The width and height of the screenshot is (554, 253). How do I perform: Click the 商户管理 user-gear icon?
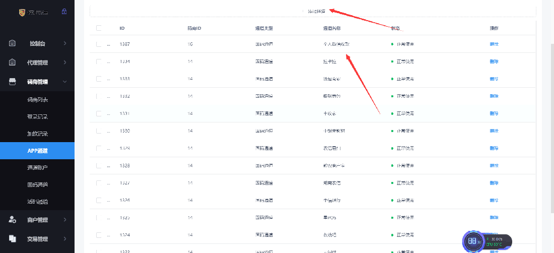point(13,219)
